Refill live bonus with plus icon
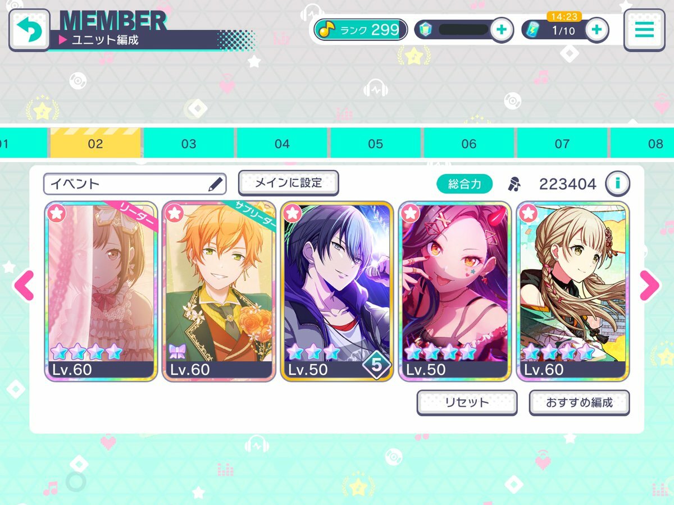The height and width of the screenshot is (505, 674). pos(597,30)
